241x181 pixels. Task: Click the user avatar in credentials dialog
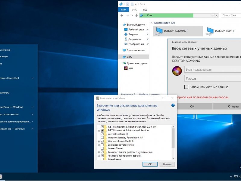[177, 71]
